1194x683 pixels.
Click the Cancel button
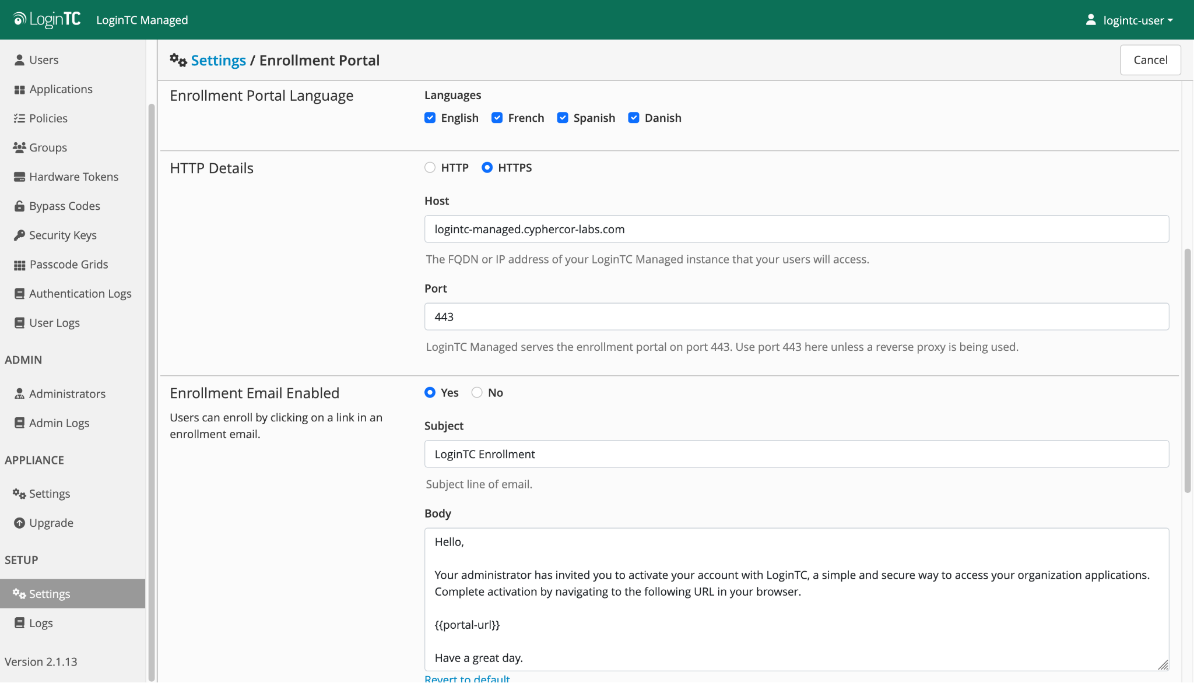[x=1150, y=60]
